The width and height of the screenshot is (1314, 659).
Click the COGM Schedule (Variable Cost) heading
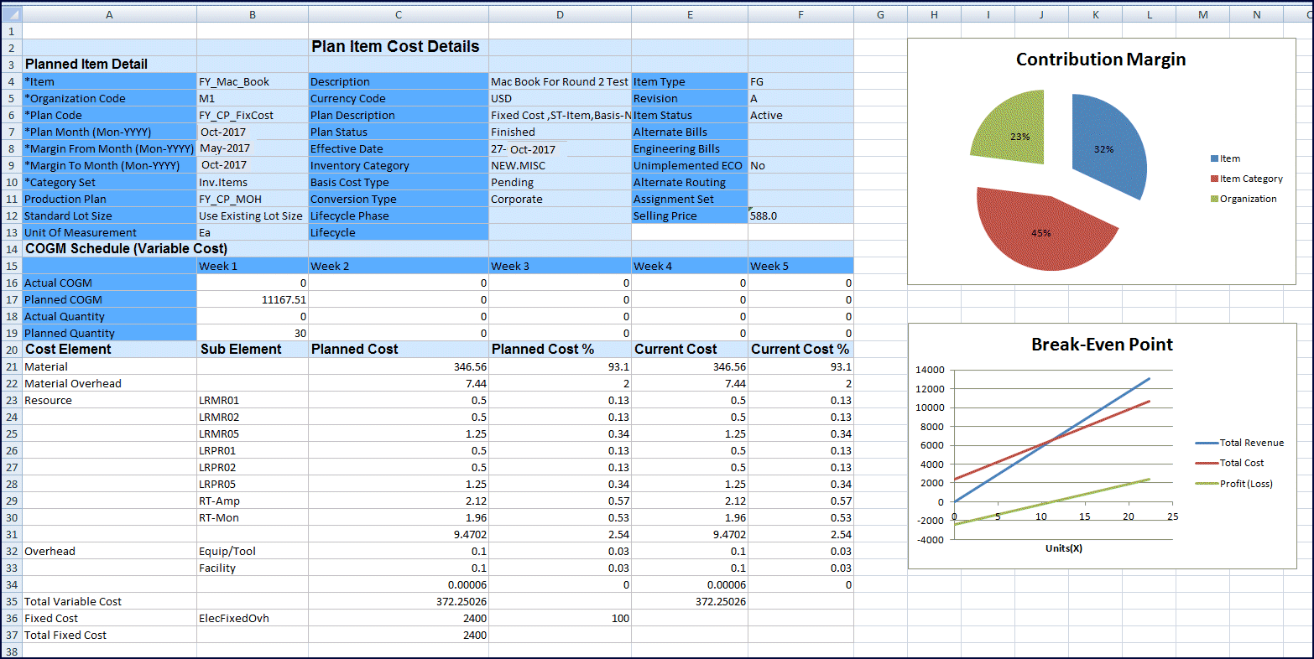pyautogui.click(x=126, y=249)
